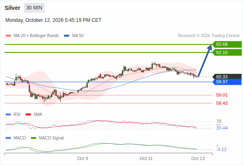This screenshot has width=243, height=165.
Task: Click the date and time header text
Action: [x=53, y=20]
